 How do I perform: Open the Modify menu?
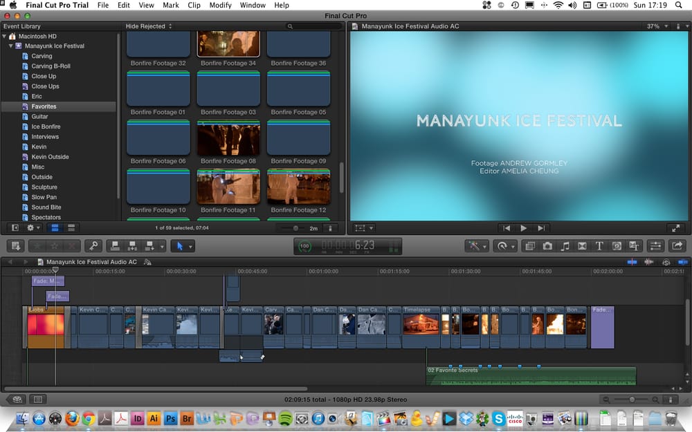[x=220, y=6]
